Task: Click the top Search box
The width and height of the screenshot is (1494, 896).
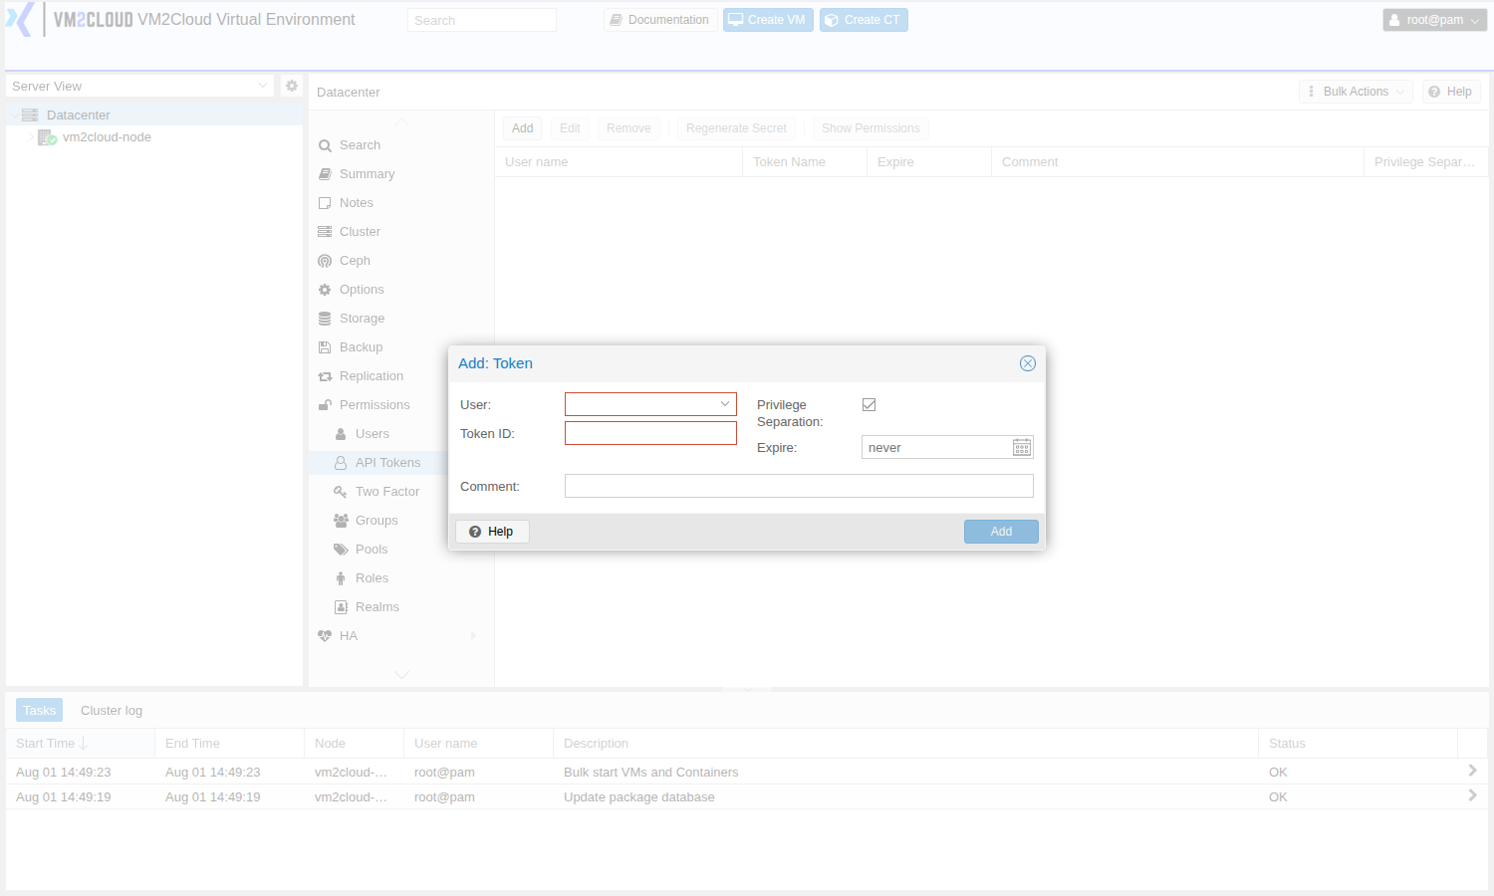Action: coord(482,20)
